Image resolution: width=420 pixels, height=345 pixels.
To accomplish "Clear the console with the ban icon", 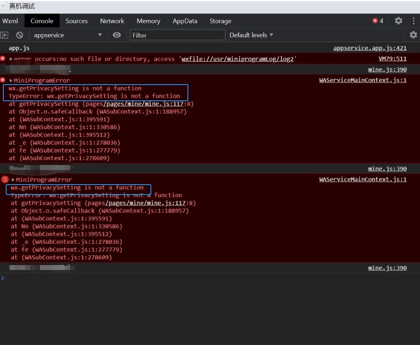I will [20, 35].
